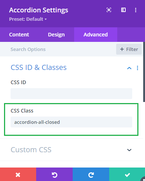Redo the last change
145x181 pixels.
91,174
